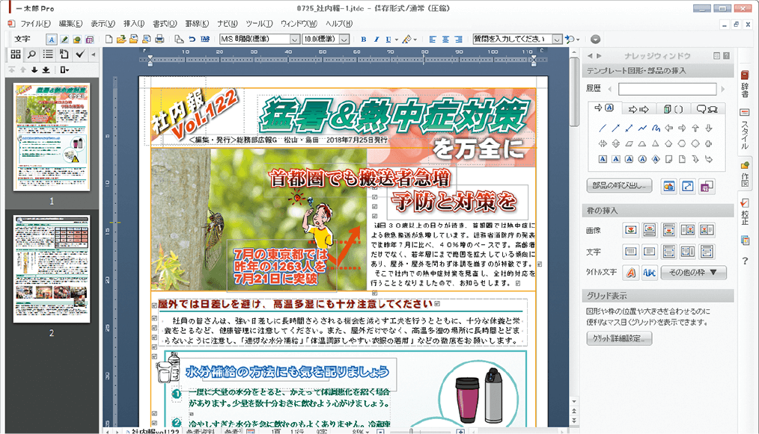759x434 pixels.
Task: Toggle the TAB display icon
Action: pyautogui.click(x=205, y=39)
